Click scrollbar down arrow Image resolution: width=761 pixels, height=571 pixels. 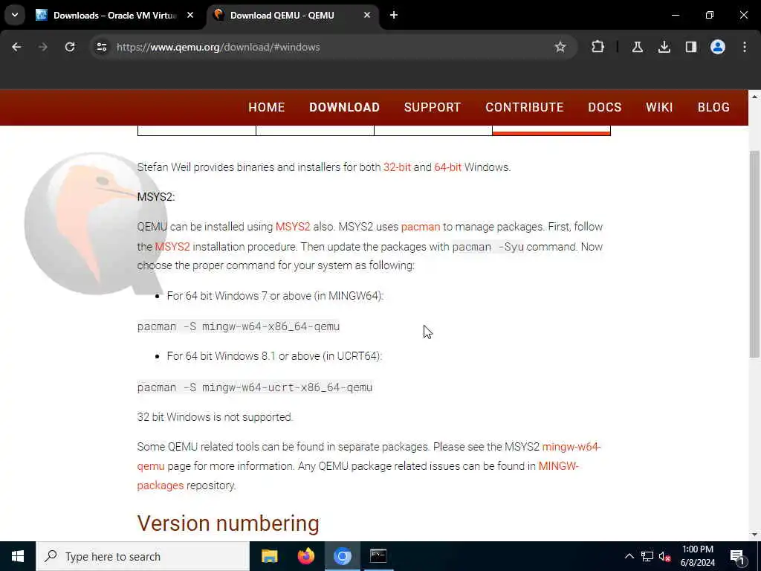pos(754,535)
